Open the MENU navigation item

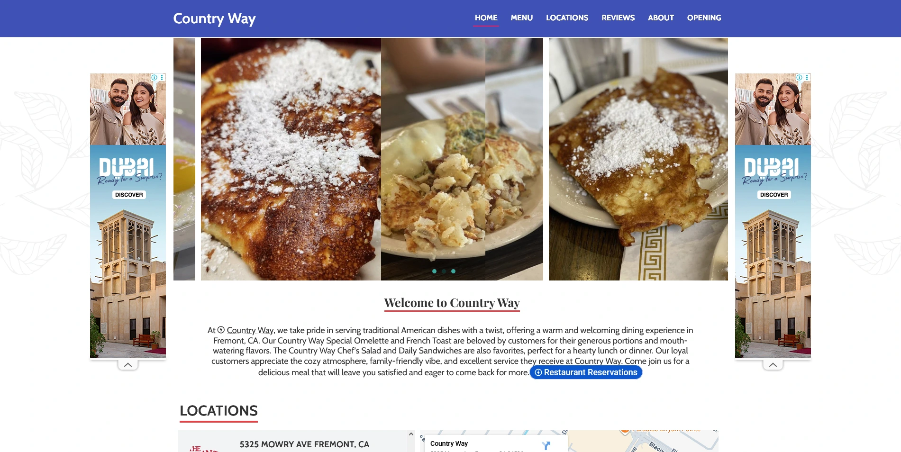[522, 18]
